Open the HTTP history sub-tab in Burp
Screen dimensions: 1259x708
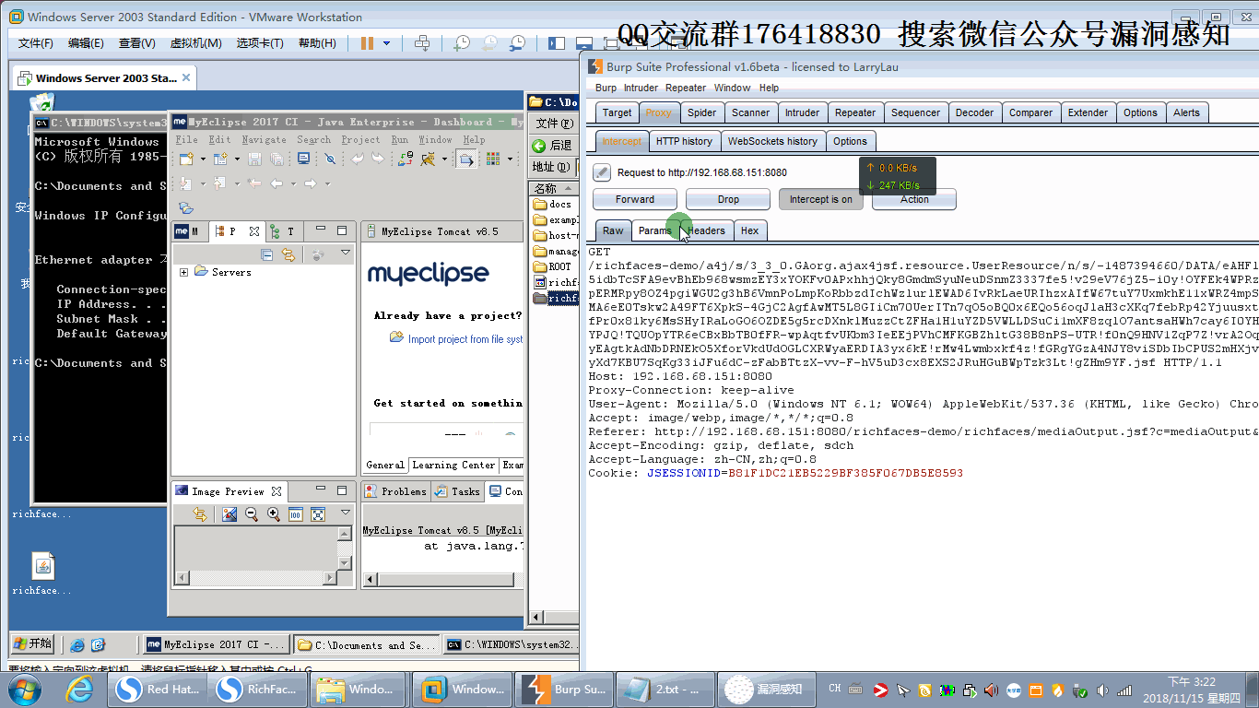[x=684, y=141]
